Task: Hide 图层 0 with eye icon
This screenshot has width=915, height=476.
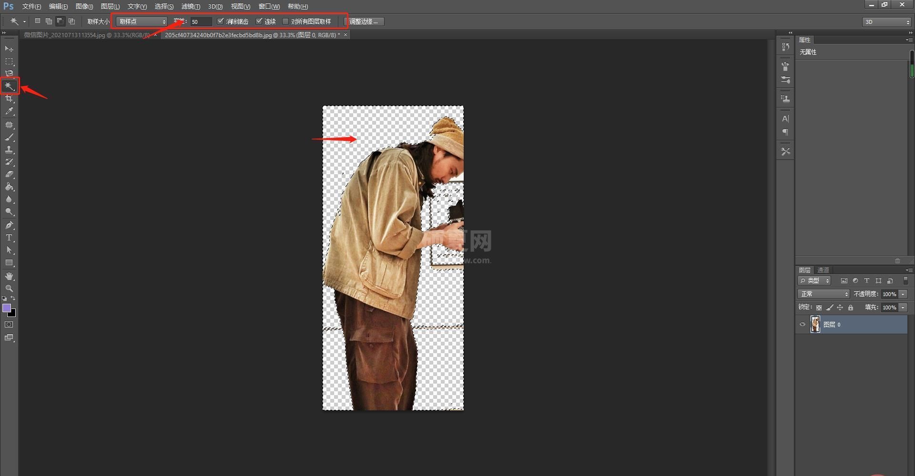Action: (x=803, y=325)
